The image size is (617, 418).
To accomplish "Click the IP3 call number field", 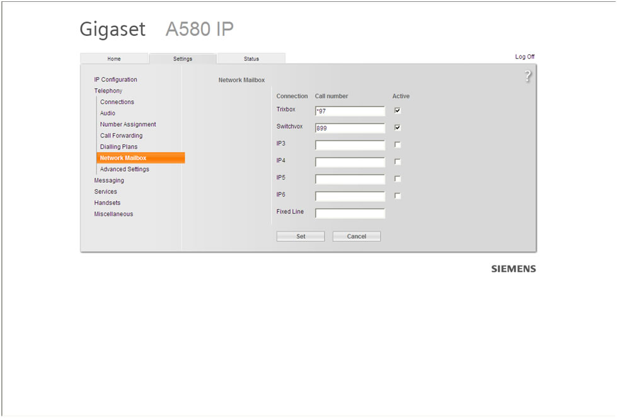I will [x=350, y=145].
